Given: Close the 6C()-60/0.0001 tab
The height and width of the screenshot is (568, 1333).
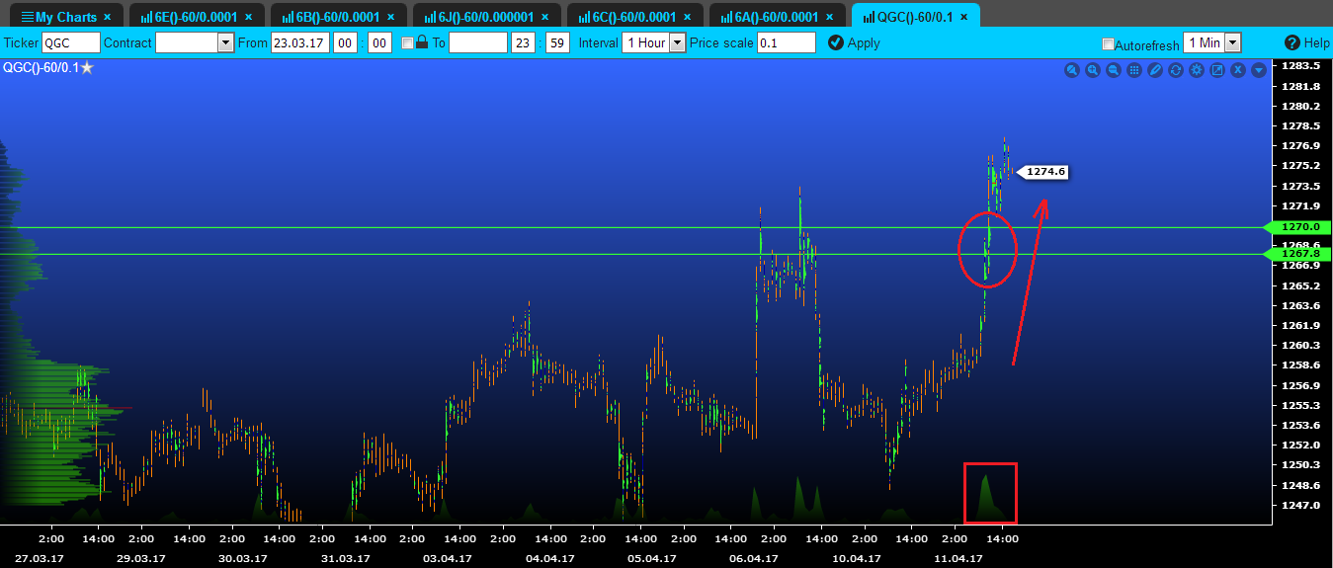Looking at the screenshot, I should (x=687, y=17).
